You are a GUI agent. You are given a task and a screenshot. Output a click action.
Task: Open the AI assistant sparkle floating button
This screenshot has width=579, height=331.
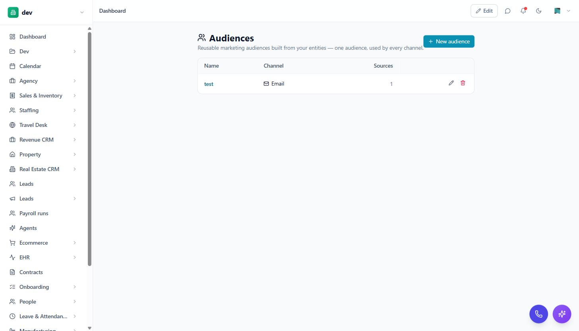coord(562,314)
